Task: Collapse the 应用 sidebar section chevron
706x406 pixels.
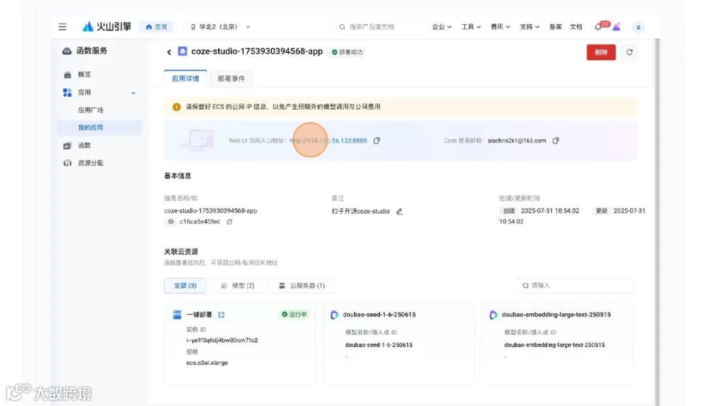Action: (x=133, y=93)
